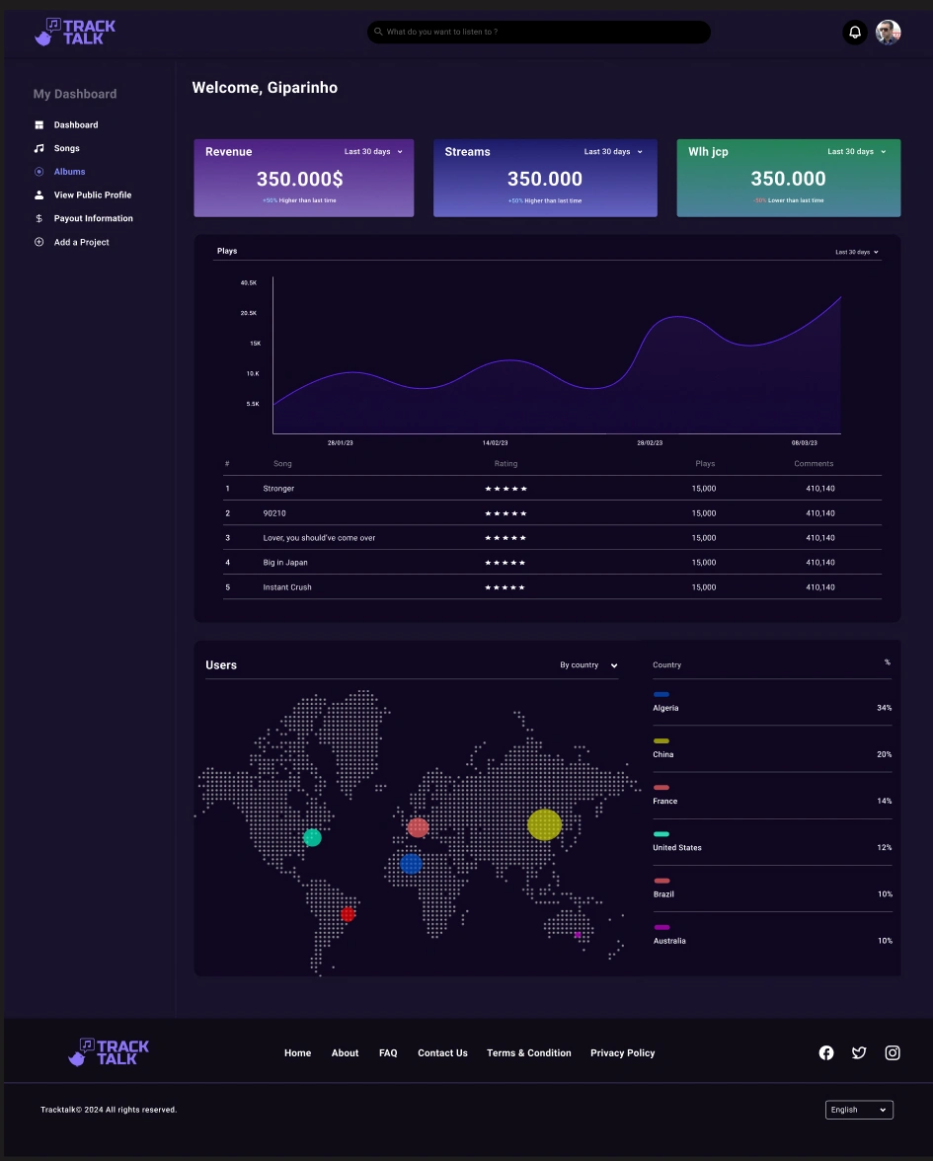The image size is (933, 1161).
Task: Open the By country dropdown in Users panel
Action: [588, 665]
